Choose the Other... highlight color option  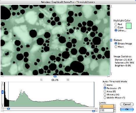tap(116, 31)
